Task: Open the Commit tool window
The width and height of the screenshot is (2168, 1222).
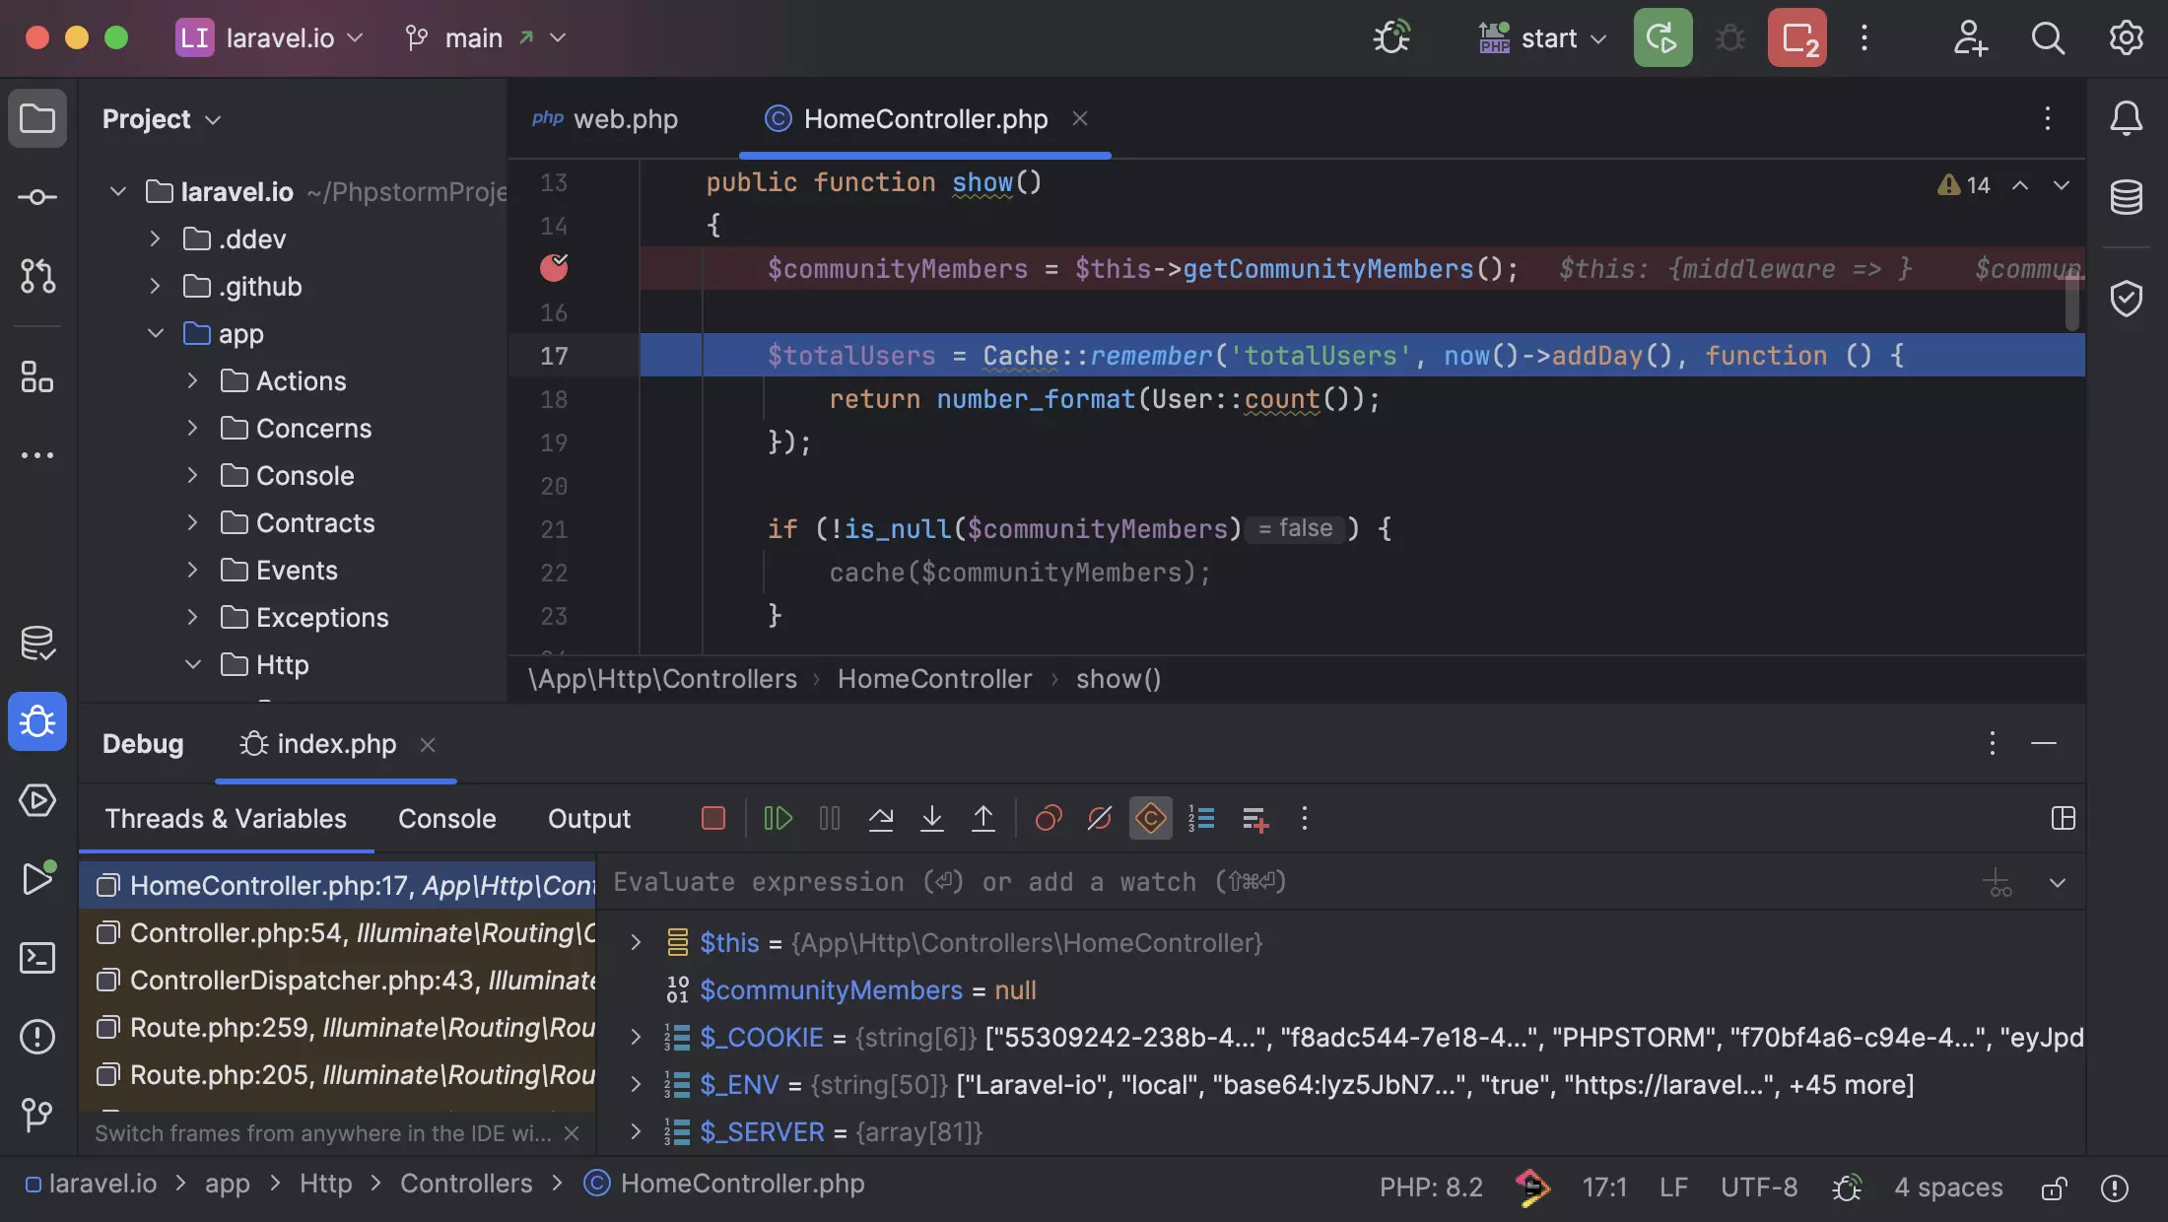Action: (36, 196)
